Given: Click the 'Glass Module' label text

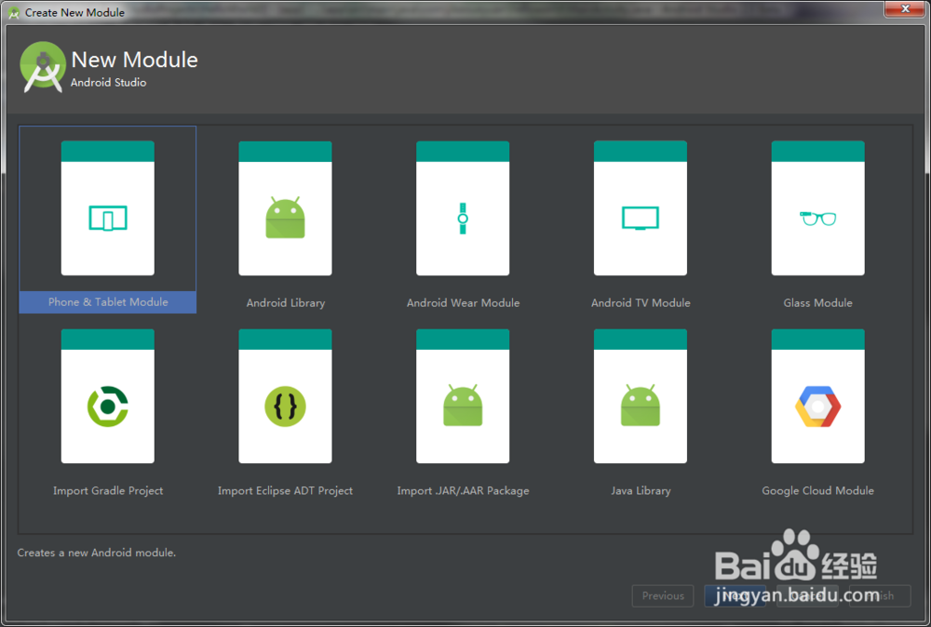Looking at the screenshot, I should click(x=817, y=303).
